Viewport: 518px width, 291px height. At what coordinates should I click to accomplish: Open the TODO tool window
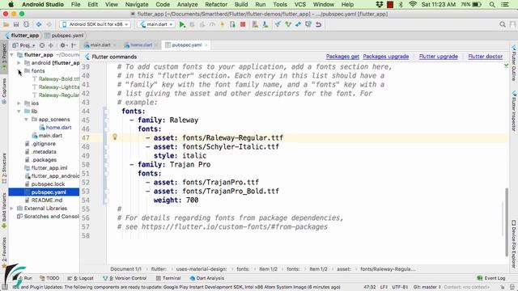(49, 278)
